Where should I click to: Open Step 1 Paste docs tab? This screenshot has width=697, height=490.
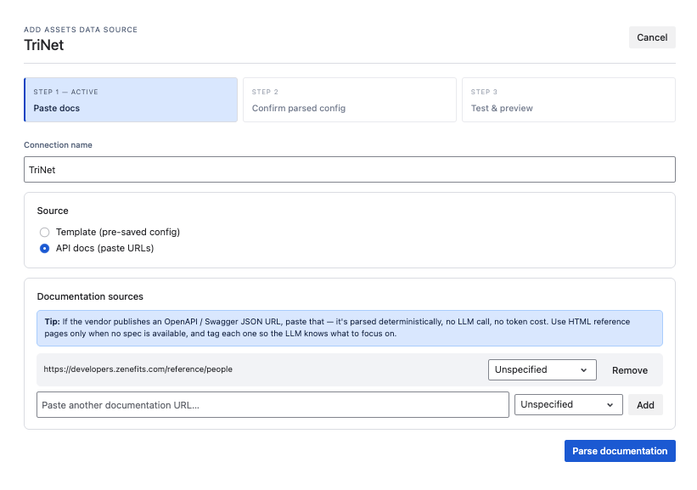coord(131,99)
